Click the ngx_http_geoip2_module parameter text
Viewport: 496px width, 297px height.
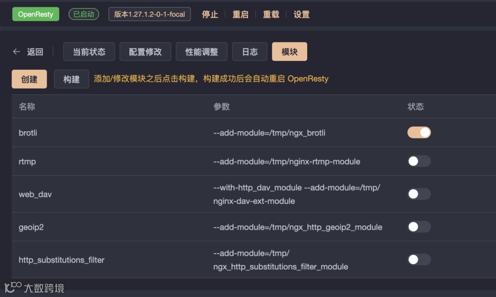coord(298,227)
